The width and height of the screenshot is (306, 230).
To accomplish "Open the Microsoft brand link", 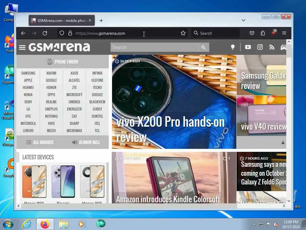I will (74, 95).
